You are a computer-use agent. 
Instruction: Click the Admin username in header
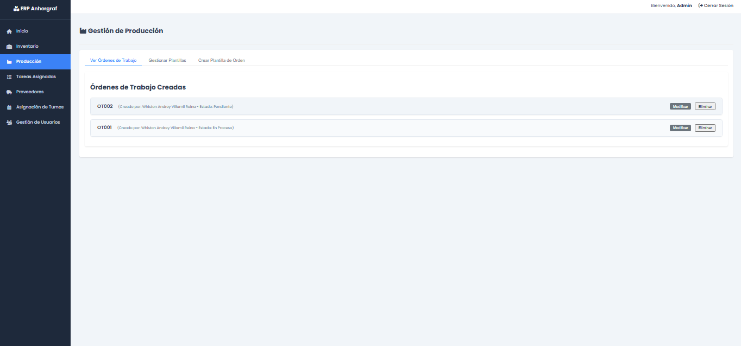(684, 5)
